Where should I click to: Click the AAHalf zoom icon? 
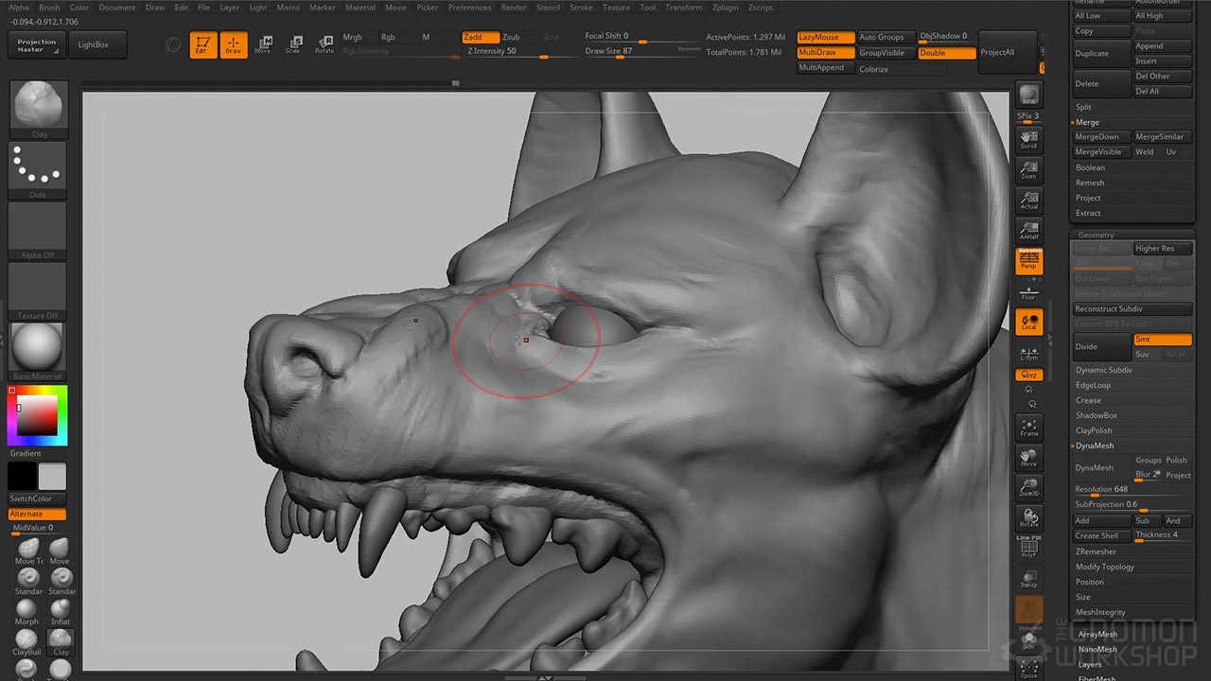[1028, 230]
